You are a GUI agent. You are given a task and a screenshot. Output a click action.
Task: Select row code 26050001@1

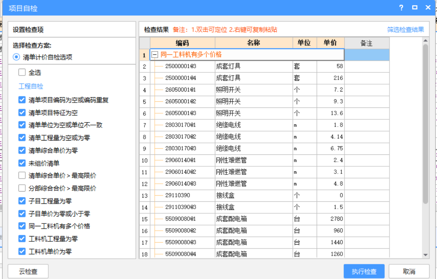[180, 89]
